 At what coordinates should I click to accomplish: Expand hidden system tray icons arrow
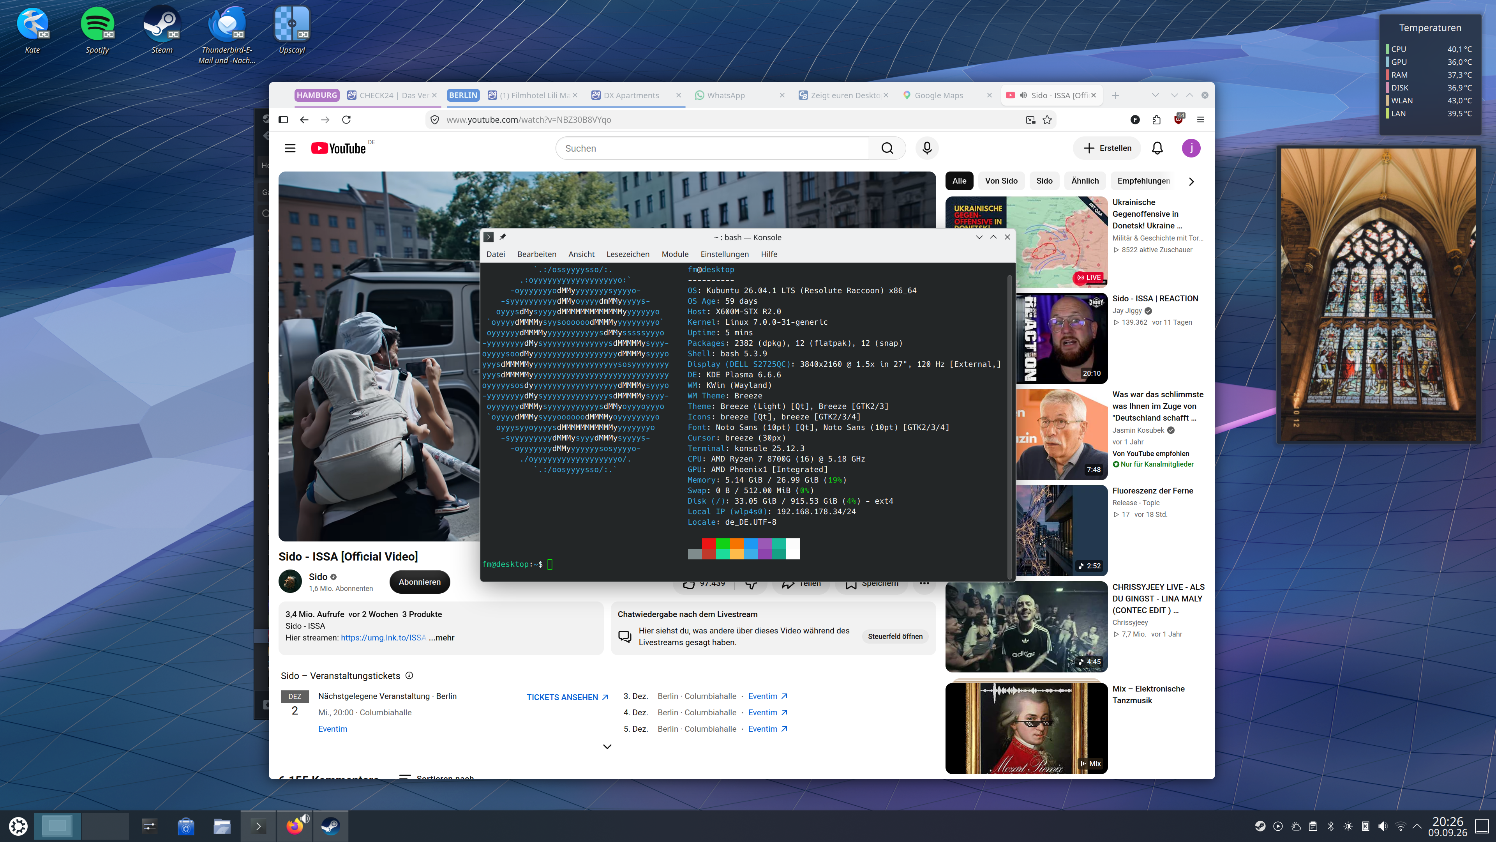(x=1417, y=826)
